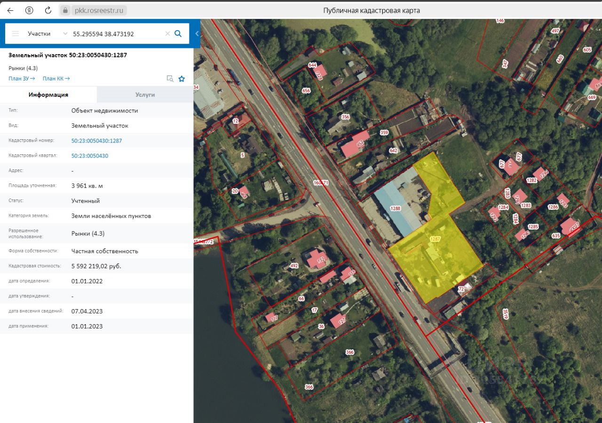The width and height of the screenshot is (602, 423).
Task: Reload the page with refresh icon
Action: (x=48, y=10)
